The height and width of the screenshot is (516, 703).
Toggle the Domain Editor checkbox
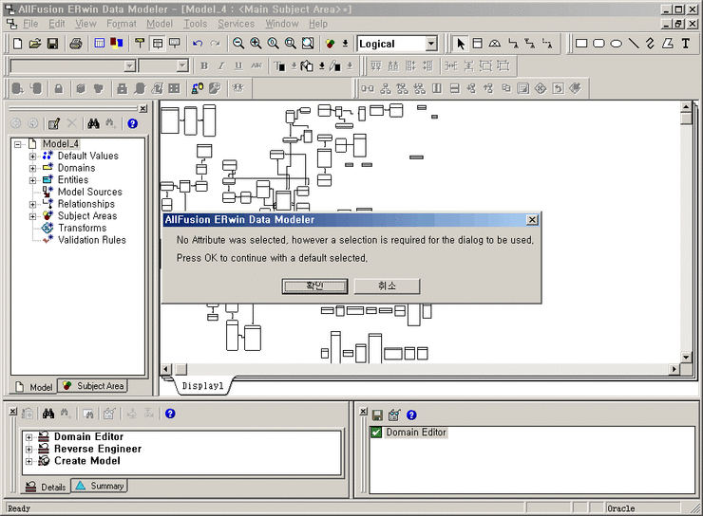376,433
